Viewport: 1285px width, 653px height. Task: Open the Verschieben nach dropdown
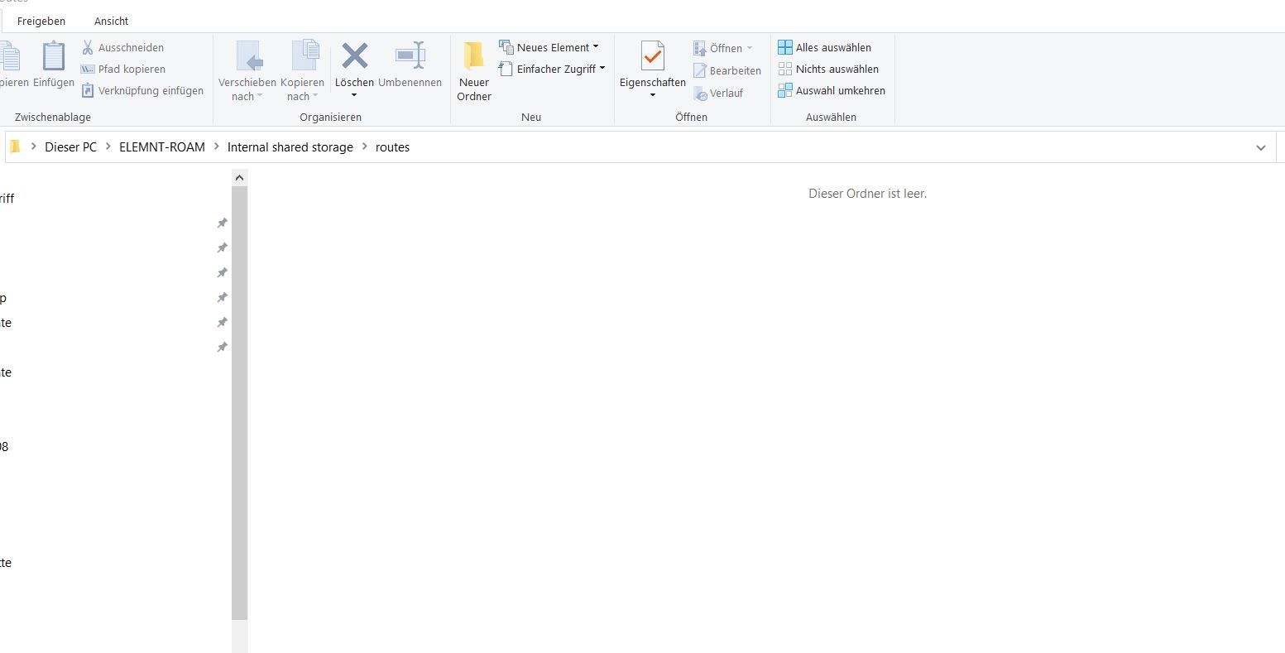pos(247,89)
